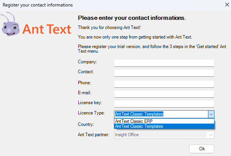Click the Phone input box
The height and width of the screenshot is (156, 231).
click(164, 84)
